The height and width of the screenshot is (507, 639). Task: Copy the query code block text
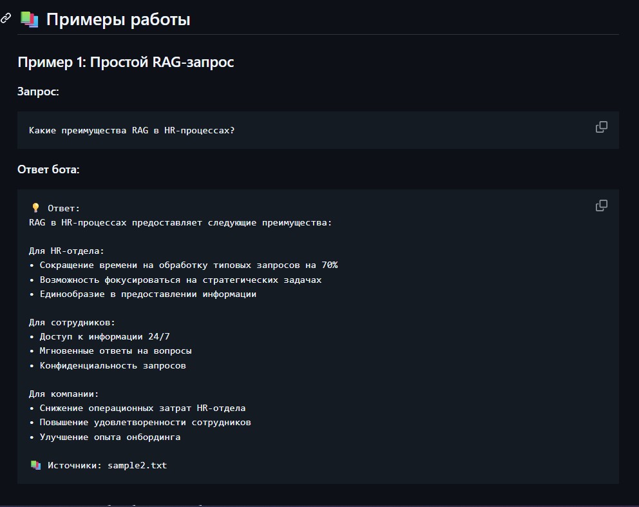(601, 127)
